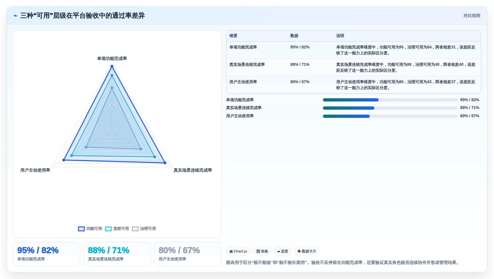
Task: Click description text for 单项功能完成率 row
Action: click(x=406, y=50)
